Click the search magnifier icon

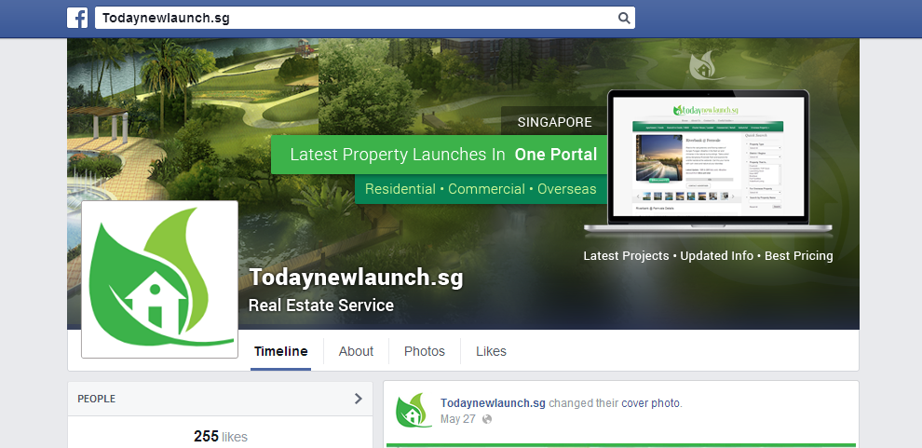(624, 18)
